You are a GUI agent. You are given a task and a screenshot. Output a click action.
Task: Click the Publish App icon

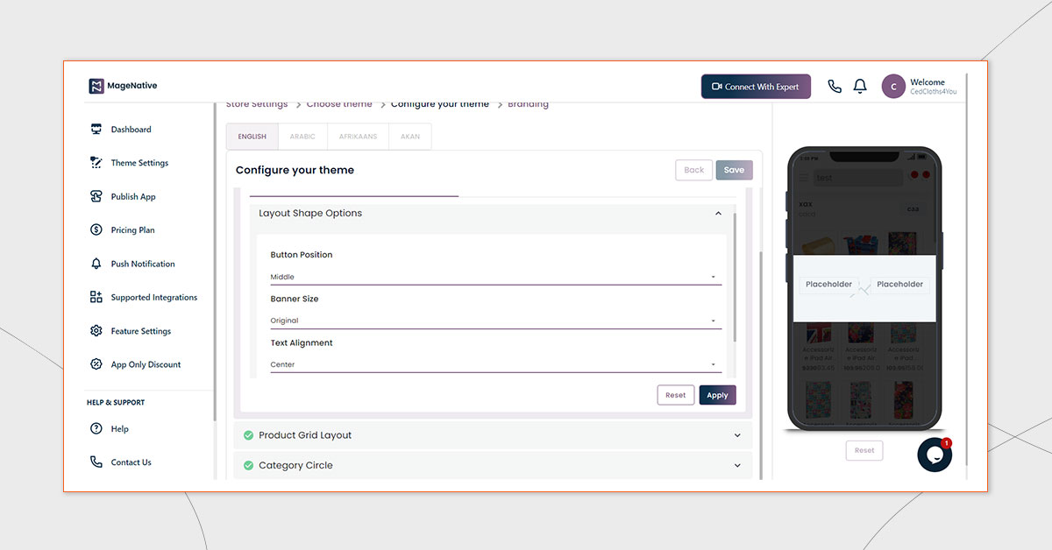(96, 197)
